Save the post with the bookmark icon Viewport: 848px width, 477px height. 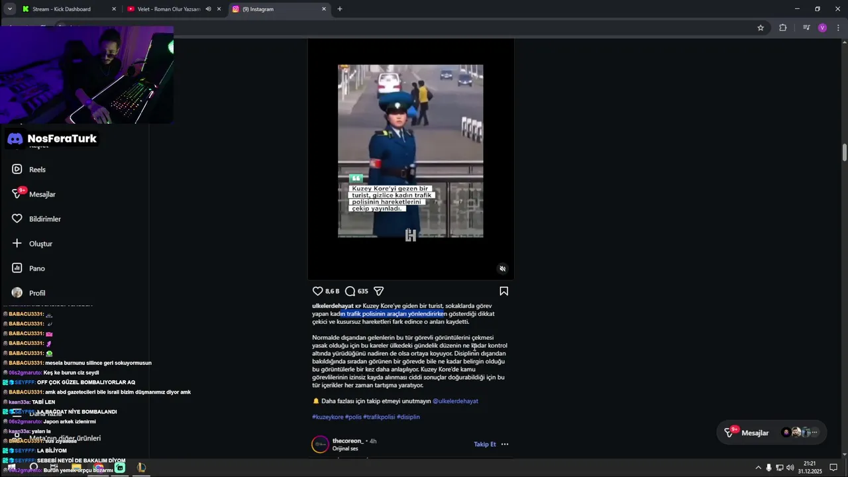(503, 291)
